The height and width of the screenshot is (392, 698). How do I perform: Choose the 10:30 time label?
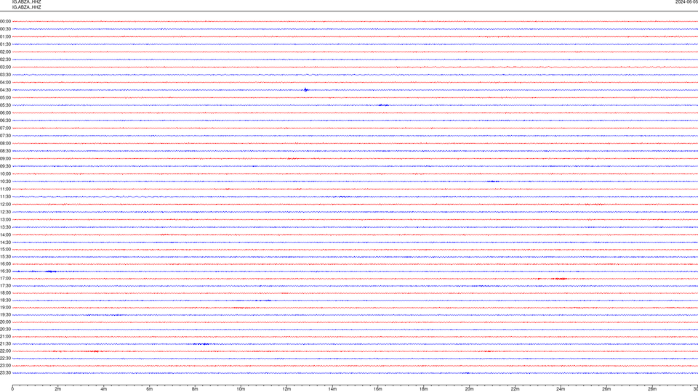5,181
